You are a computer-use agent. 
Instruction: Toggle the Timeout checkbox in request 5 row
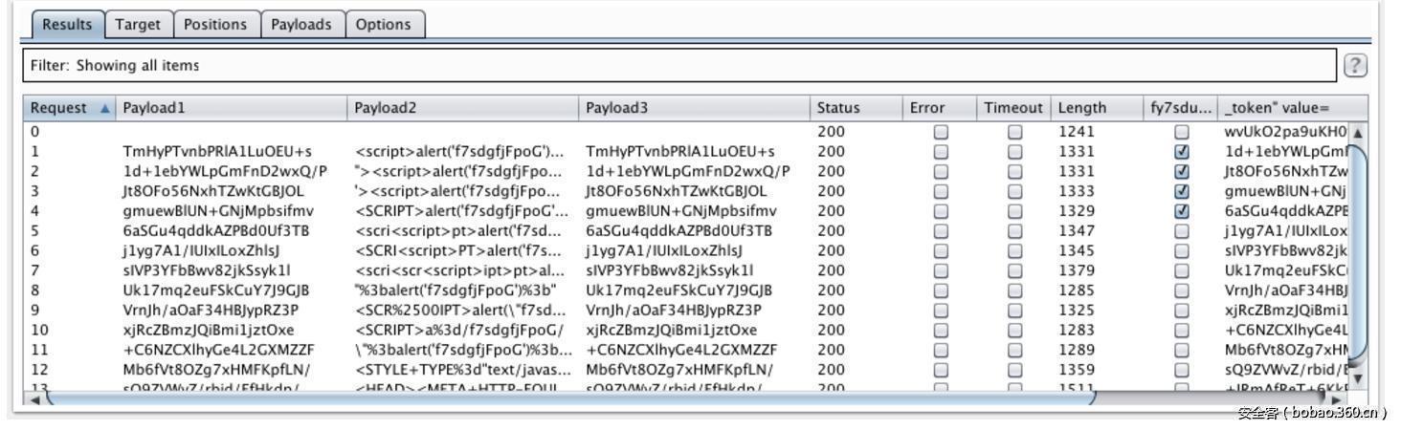(1014, 231)
